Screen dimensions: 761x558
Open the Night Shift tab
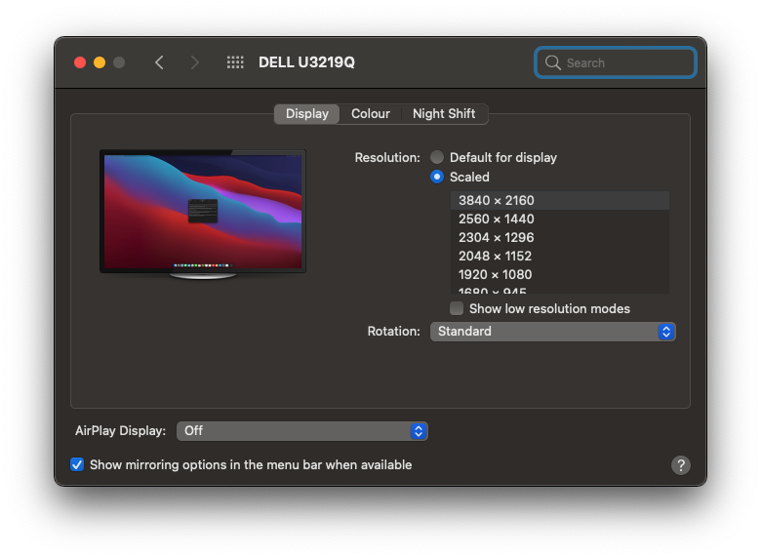444,114
